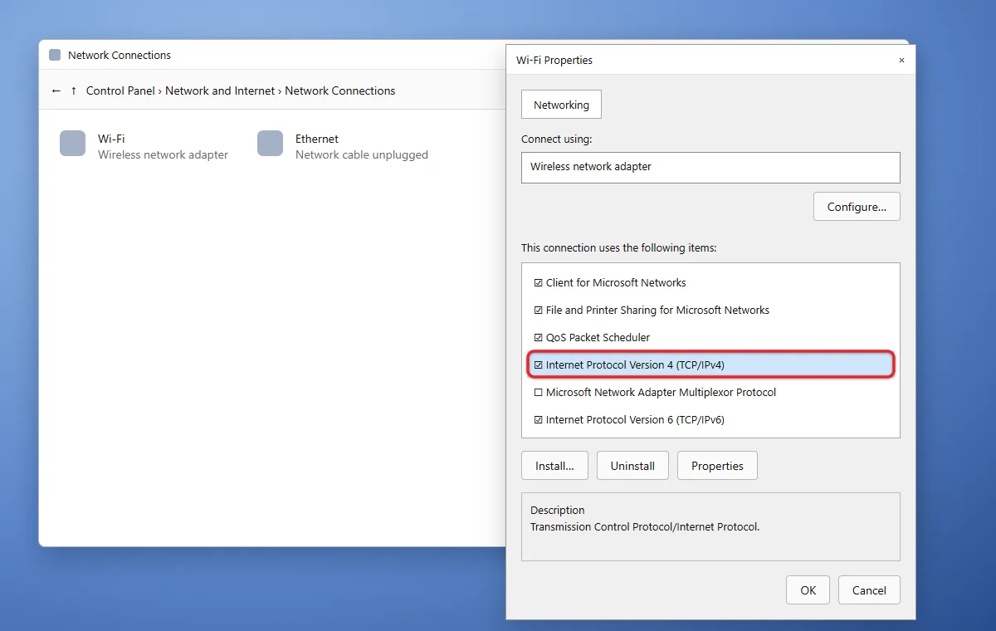This screenshot has height=631, width=996.
Task: Click the up arrow in Network Connections
Action: (x=74, y=91)
